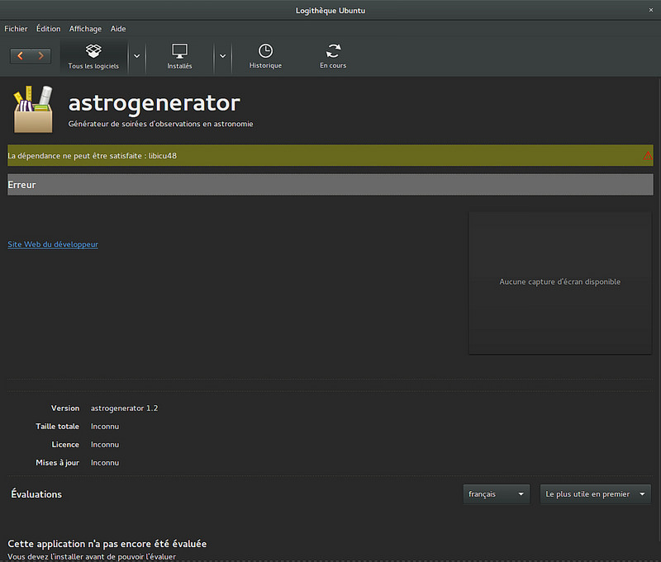
Task: Click the Générateur de soirées description text
Action: tap(160, 124)
